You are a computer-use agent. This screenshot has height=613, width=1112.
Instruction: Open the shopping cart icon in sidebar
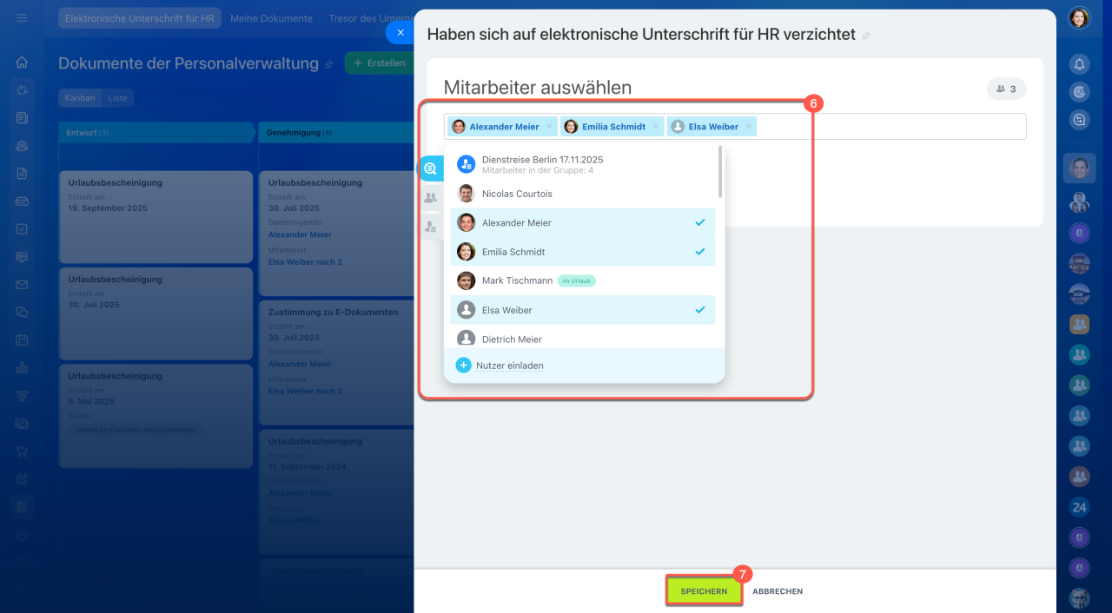pos(22,451)
